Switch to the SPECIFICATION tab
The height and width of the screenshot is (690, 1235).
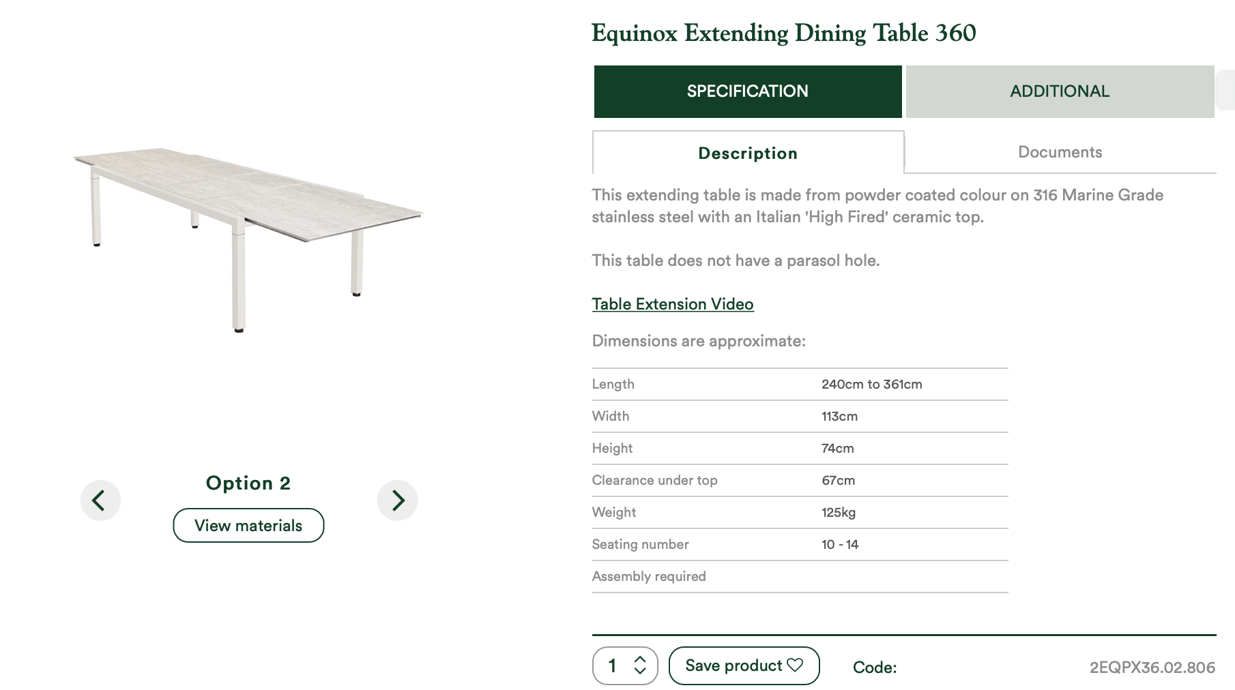click(x=748, y=91)
